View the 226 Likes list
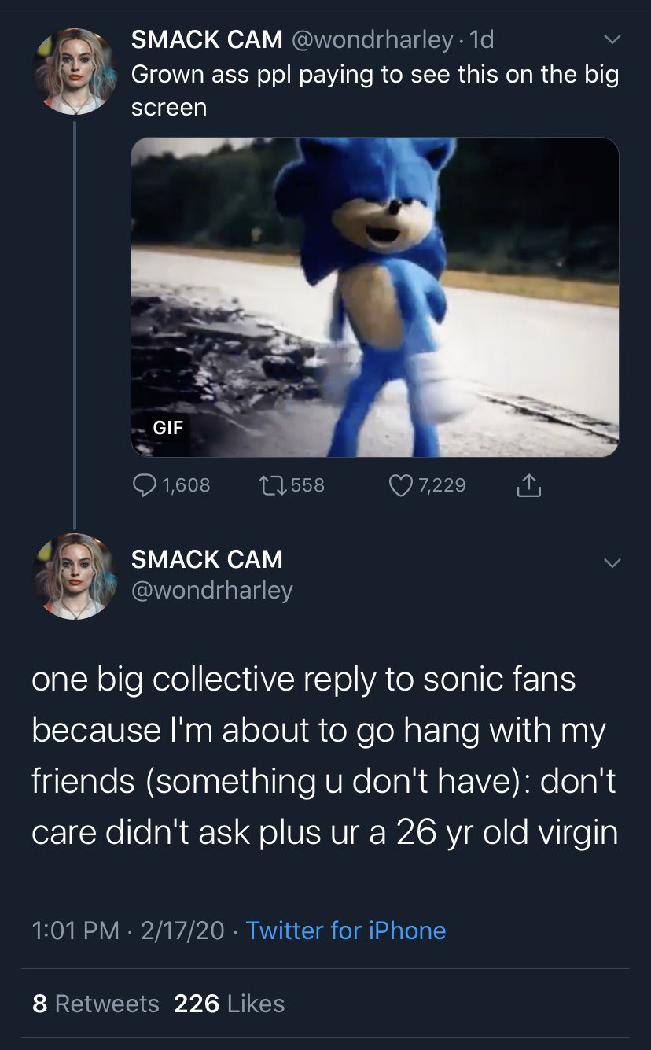 (229, 1004)
